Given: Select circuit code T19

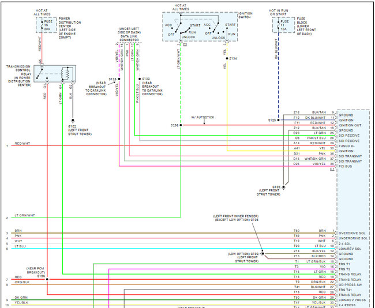Looking at the screenshot, I should click(297, 241).
